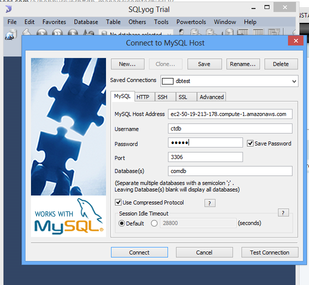Open the File menu
The image size is (309, 285).
tap(12, 22)
